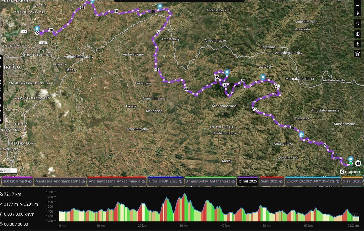Select the Ampasipotsy_Antananjaza file tab
The width and height of the screenshot is (364, 231).
coord(208,181)
